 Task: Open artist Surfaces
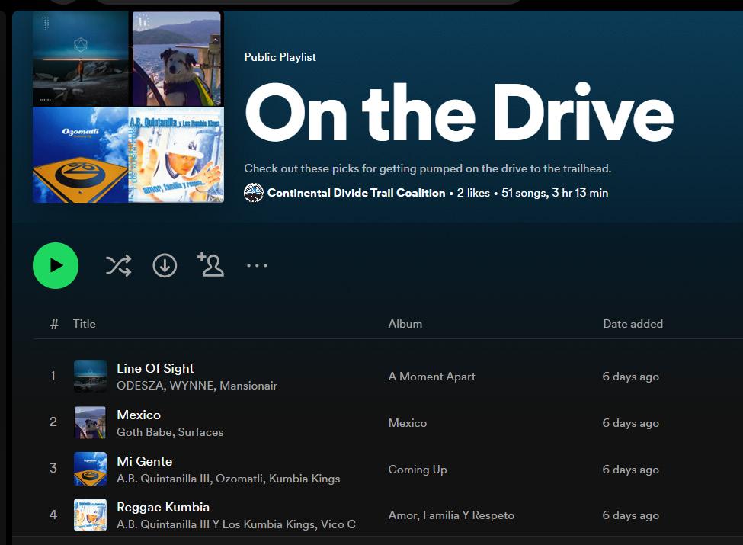[x=200, y=431]
